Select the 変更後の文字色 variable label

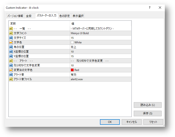tap(23, 70)
